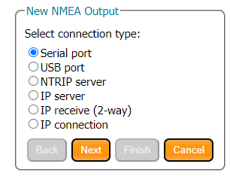Pick the IP server radio circle
The height and width of the screenshot is (176, 230).
pyautogui.click(x=33, y=95)
